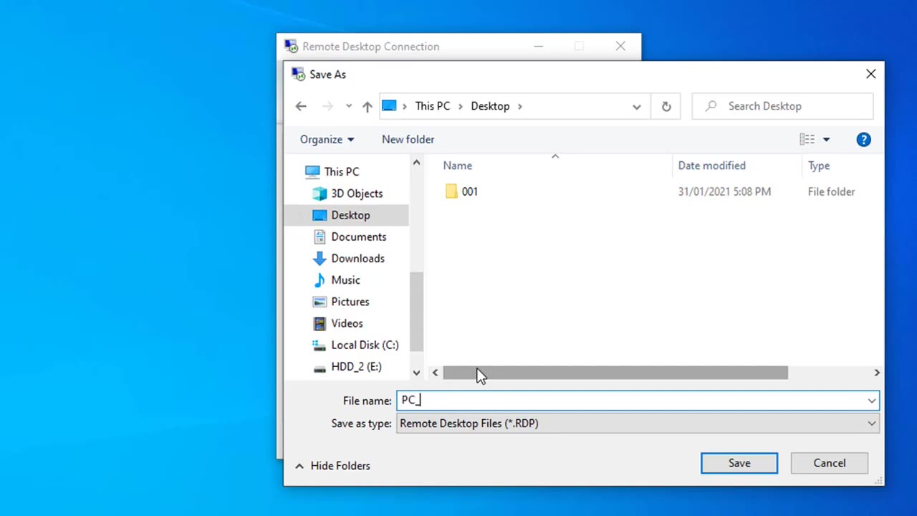Sort files by Type column
917x516 pixels.
pyautogui.click(x=819, y=166)
